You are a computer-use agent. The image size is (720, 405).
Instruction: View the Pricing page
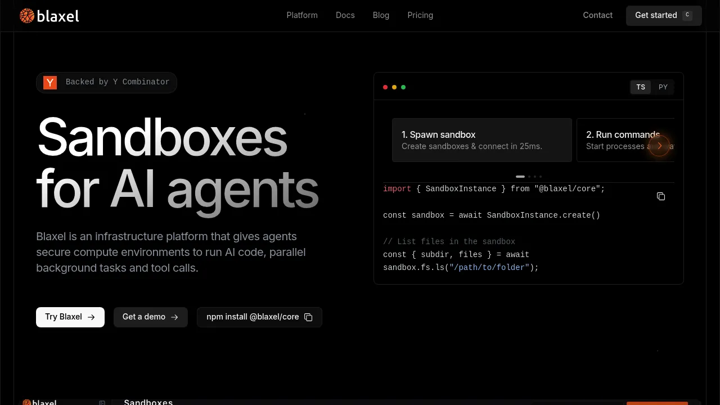420,15
